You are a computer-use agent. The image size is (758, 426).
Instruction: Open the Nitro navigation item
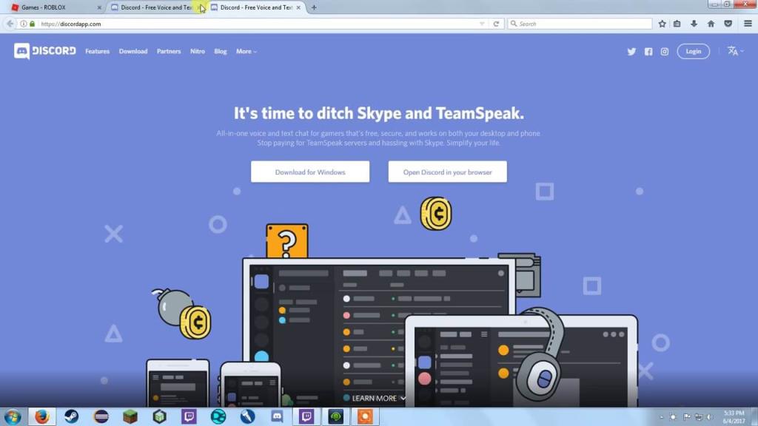[197, 51]
